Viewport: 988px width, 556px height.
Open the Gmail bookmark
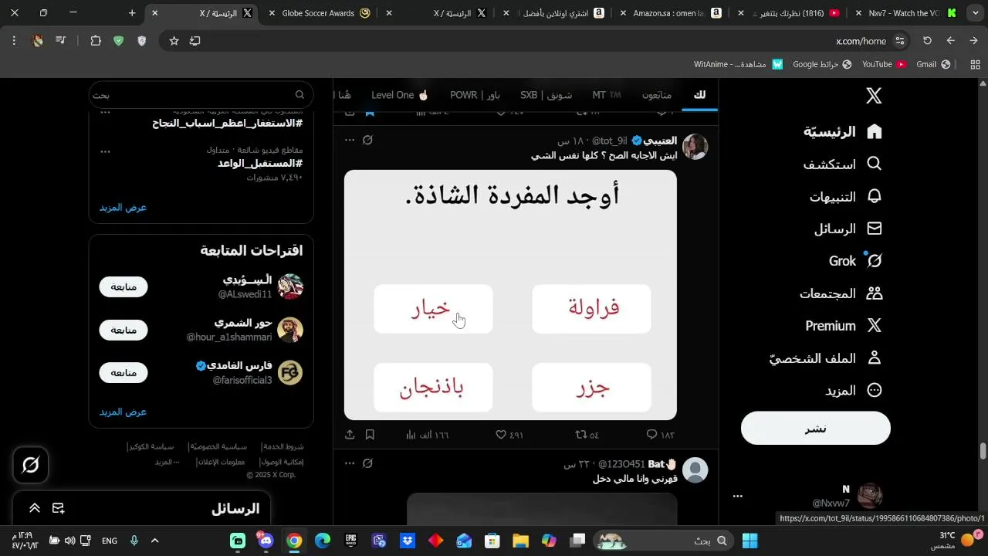933,64
